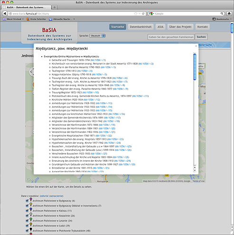Uncheck Archiwum Państwowe w Łodzi checkbox
This screenshot has width=234, height=235.
click(27, 226)
